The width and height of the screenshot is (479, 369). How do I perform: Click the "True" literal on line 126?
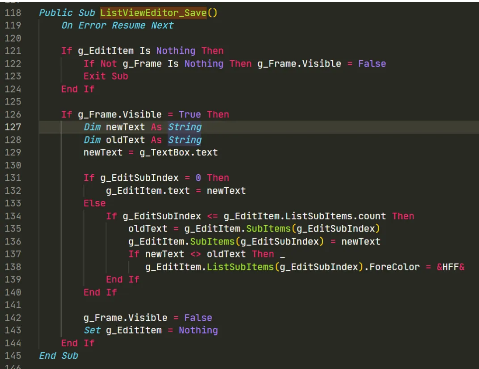pos(190,114)
